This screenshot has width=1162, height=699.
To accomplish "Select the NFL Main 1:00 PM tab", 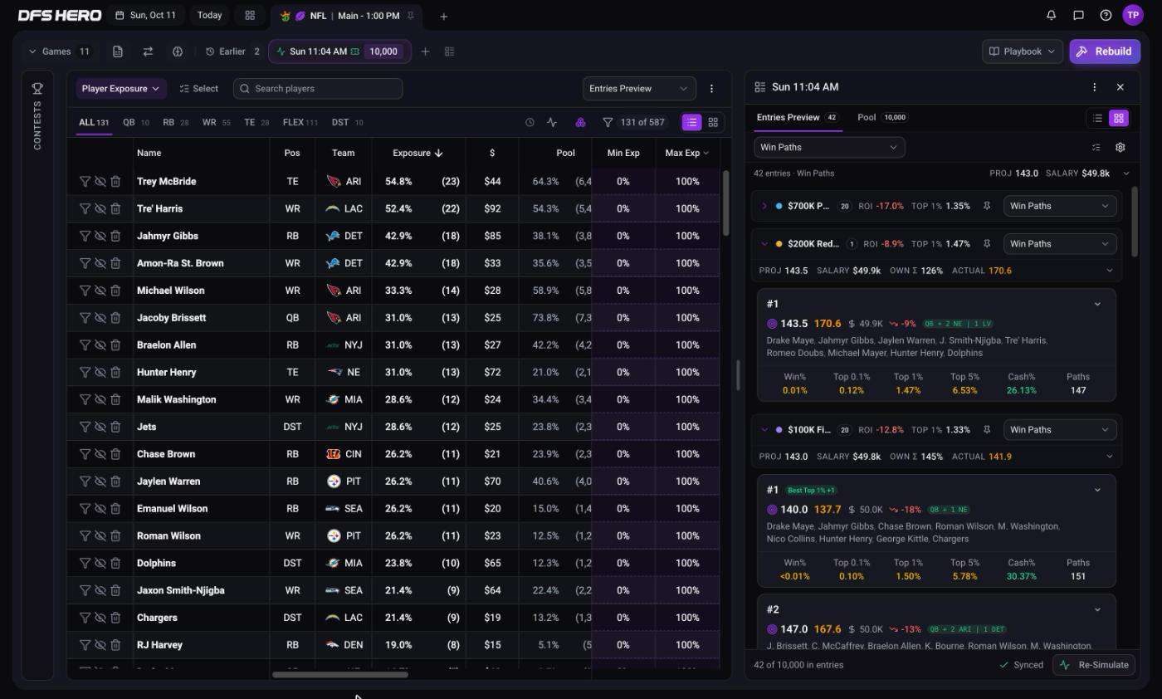I will (346, 16).
